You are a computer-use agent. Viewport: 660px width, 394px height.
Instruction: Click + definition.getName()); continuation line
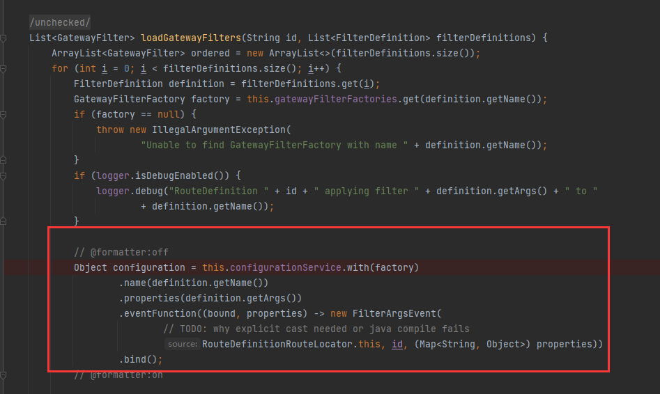pos(207,207)
